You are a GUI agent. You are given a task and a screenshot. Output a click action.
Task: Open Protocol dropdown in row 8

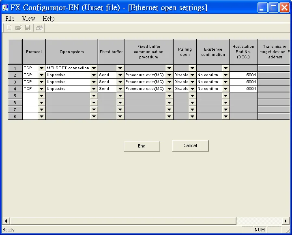(x=41, y=116)
